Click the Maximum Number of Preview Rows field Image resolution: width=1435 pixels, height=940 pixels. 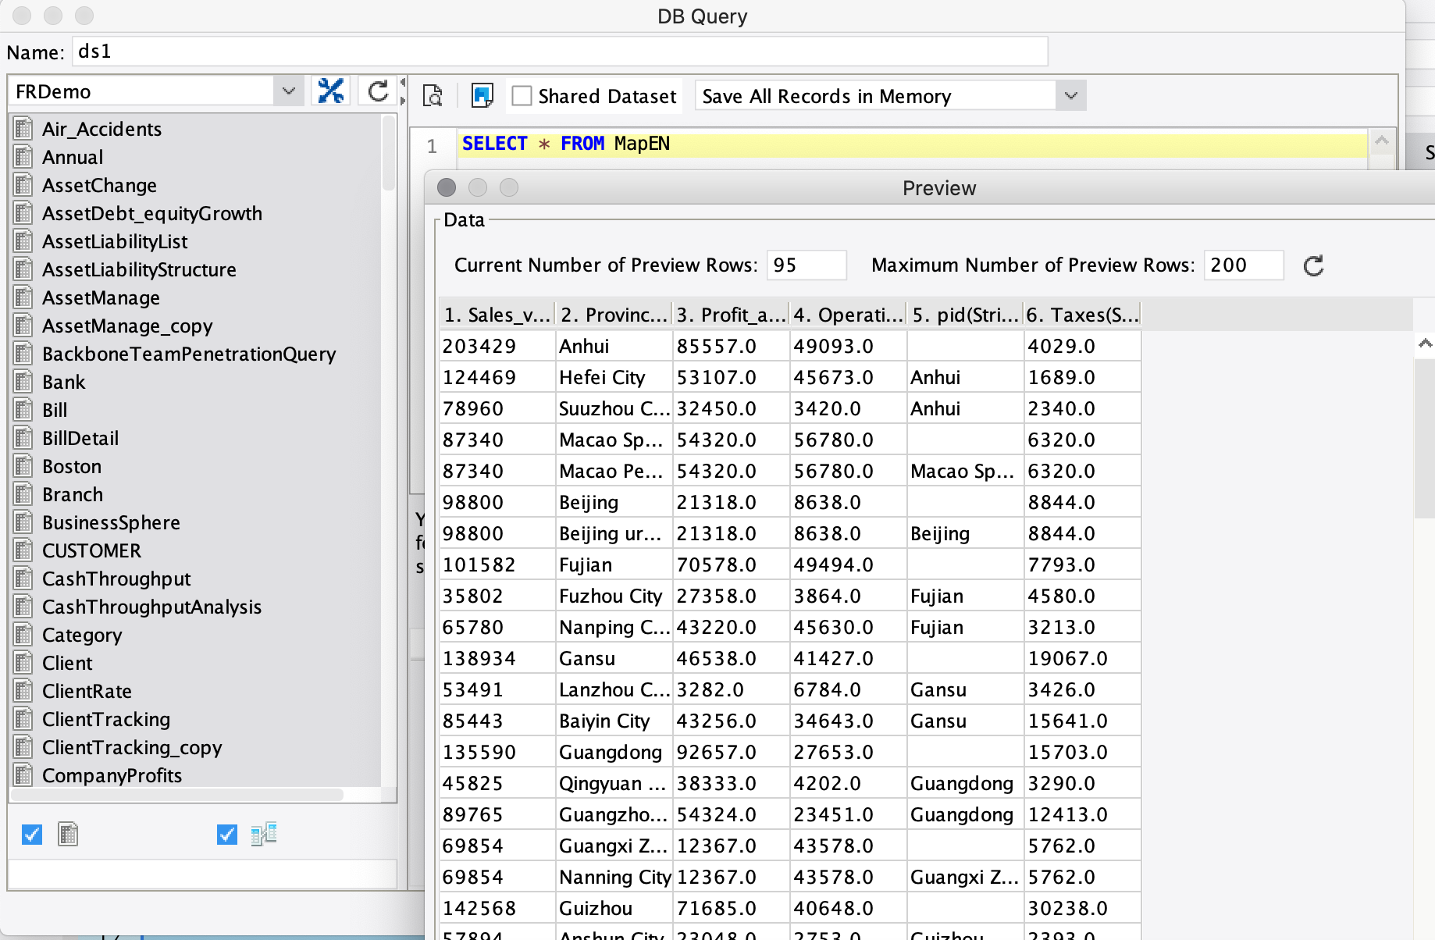click(x=1244, y=265)
